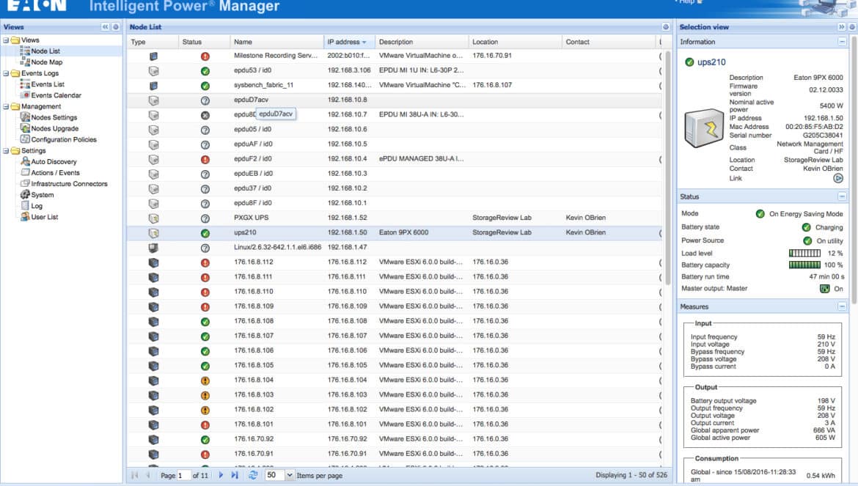Select the ups210 row name
This screenshot has width=858, height=486.
pyautogui.click(x=245, y=232)
